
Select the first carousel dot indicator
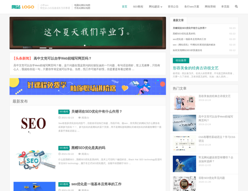pyautogui.click(x=85, y=45)
